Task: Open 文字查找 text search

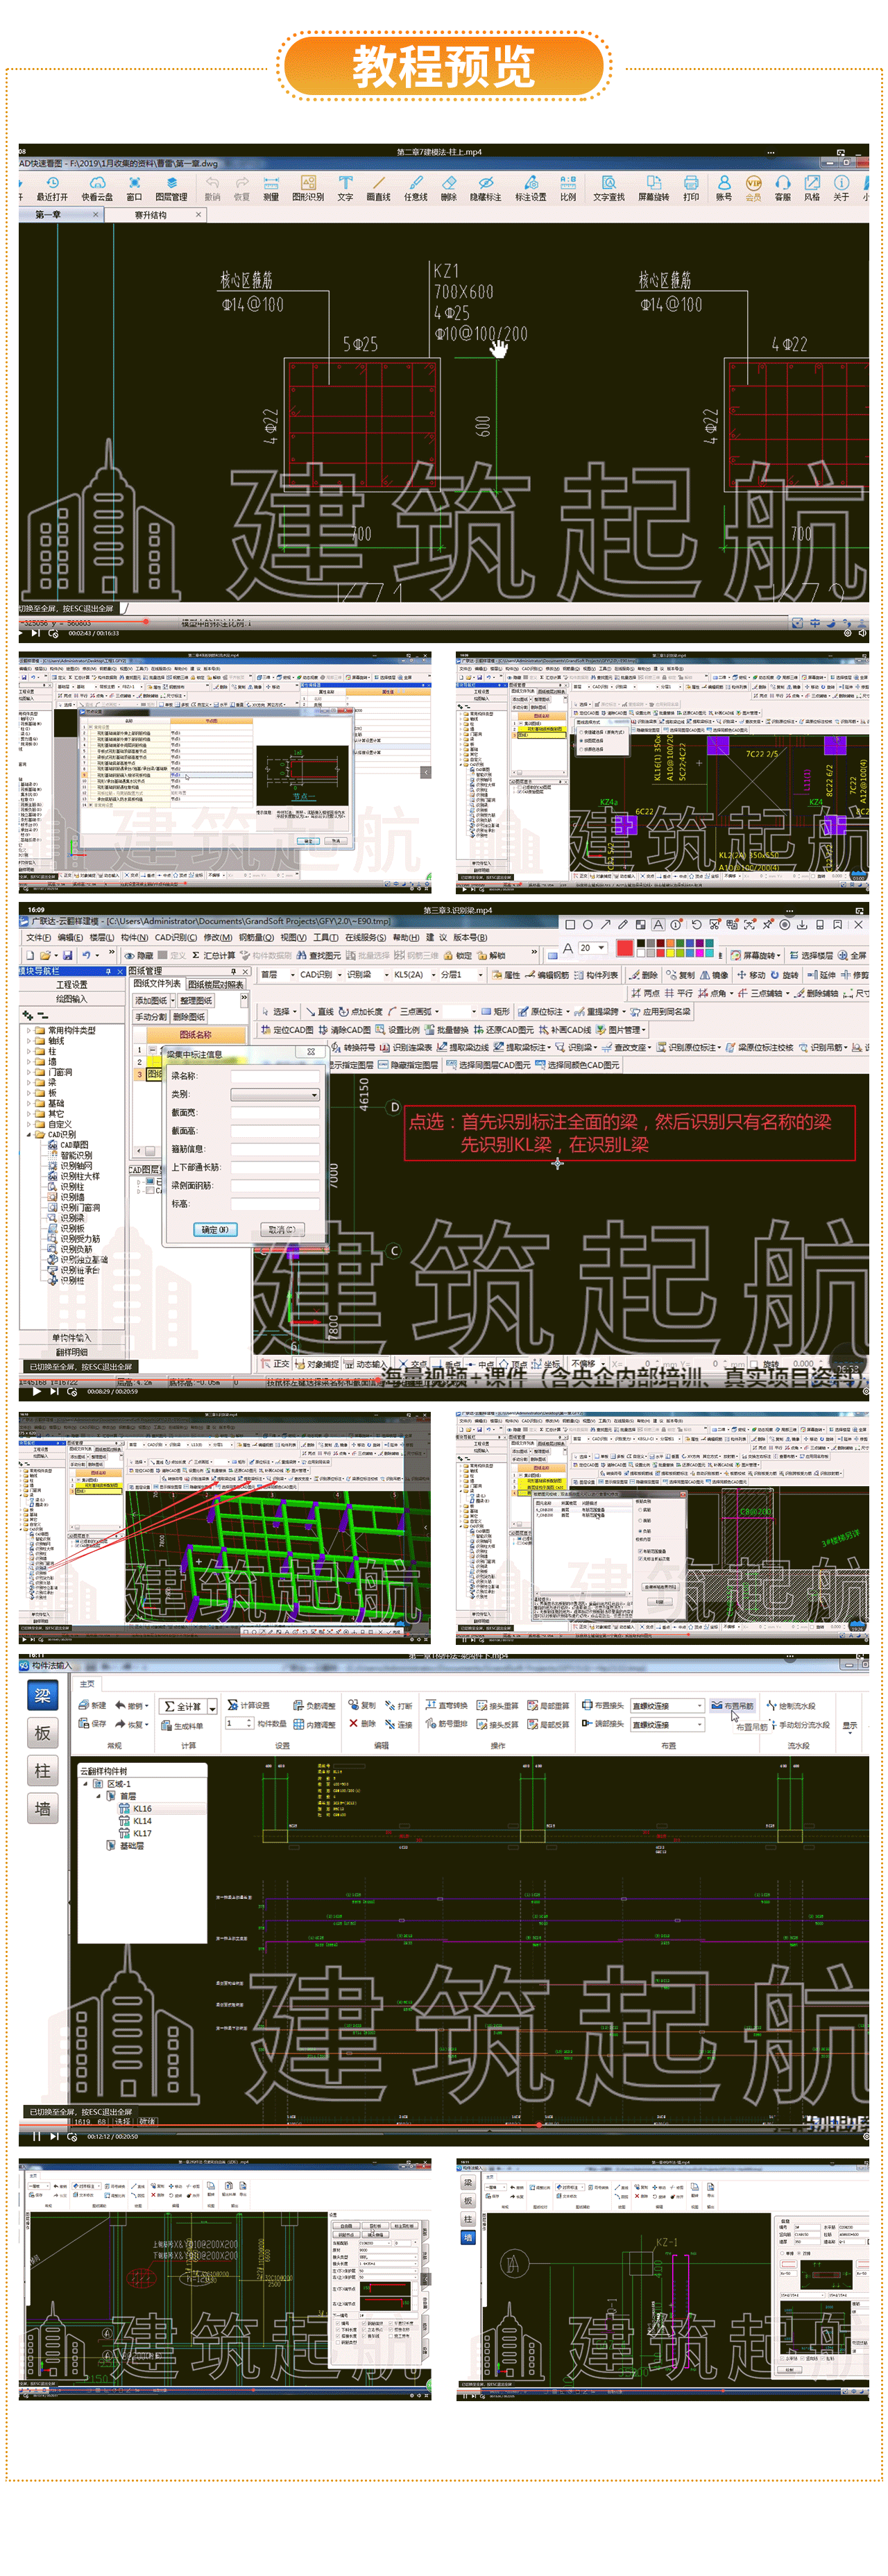Action: [x=608, y=189]
